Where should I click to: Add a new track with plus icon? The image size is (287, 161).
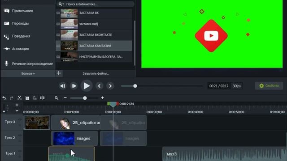click(17, 105)
